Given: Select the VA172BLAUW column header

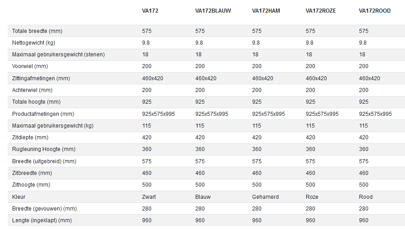Looking at the screenshot, I should (x=213, y=11).
